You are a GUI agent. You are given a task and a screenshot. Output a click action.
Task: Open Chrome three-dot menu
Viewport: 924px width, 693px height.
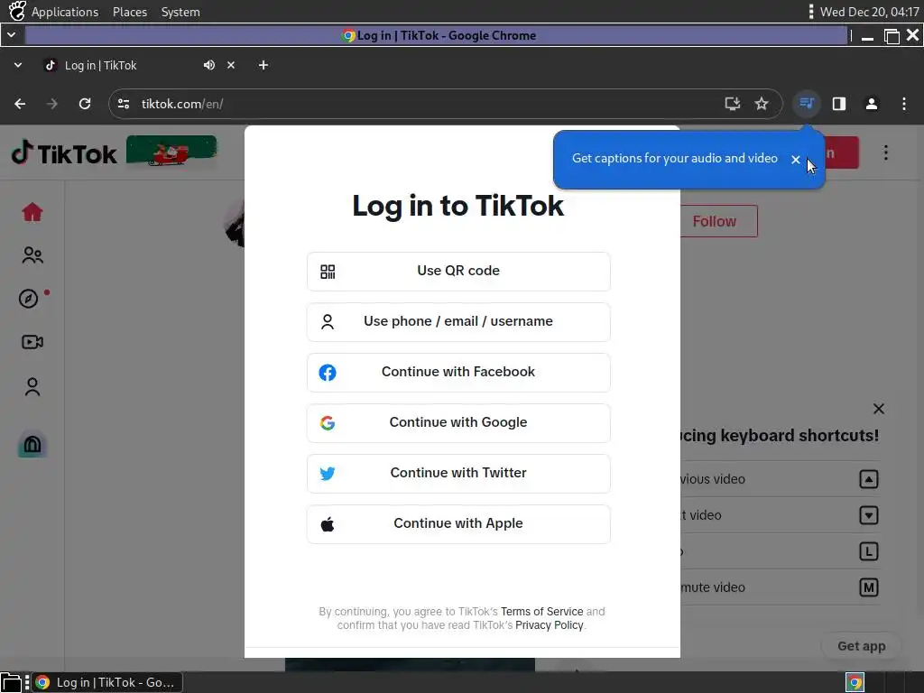(x=904, y=104)
